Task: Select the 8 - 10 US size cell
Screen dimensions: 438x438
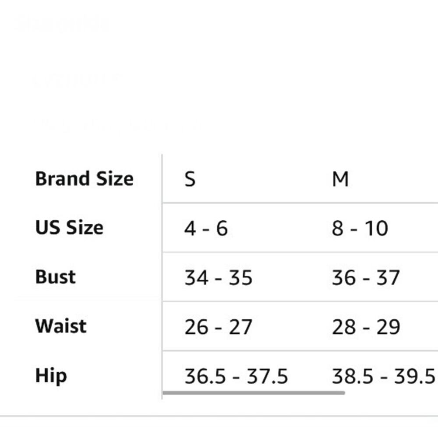Action: [x=360, y=228]
